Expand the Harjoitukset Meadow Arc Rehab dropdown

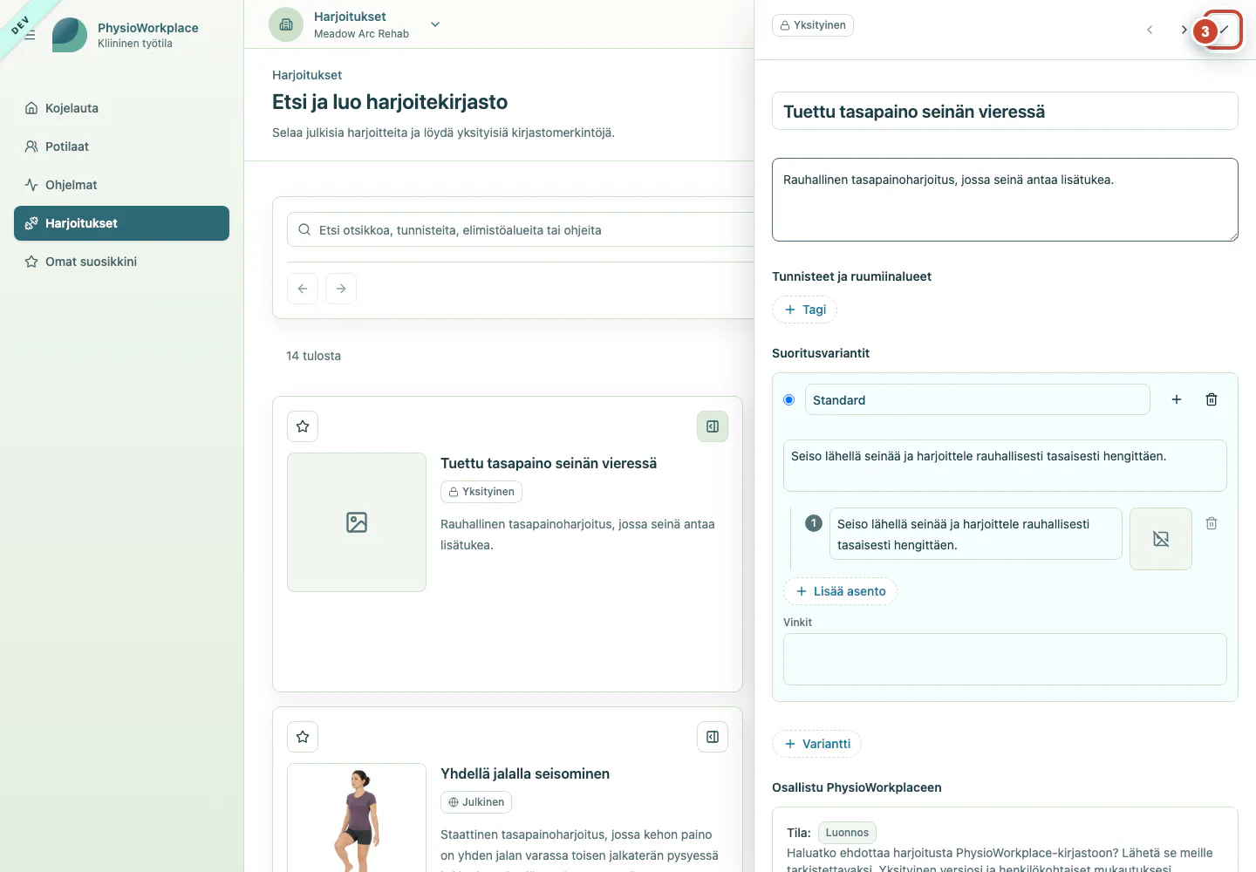click(435, 24)
